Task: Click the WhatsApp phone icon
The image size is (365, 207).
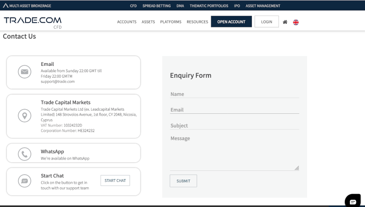Action: click(24, 154)
